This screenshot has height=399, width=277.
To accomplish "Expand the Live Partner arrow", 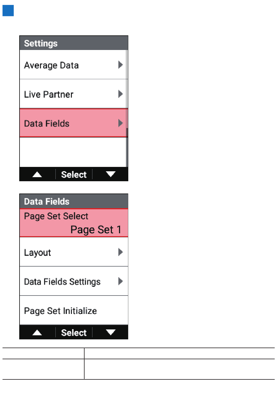I will pyautogui.click(x=120, y=94).
